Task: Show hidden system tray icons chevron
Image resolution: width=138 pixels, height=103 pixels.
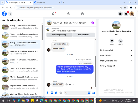Action: (x=110, y=101)
